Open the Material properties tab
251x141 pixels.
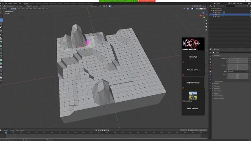[210, 88]
